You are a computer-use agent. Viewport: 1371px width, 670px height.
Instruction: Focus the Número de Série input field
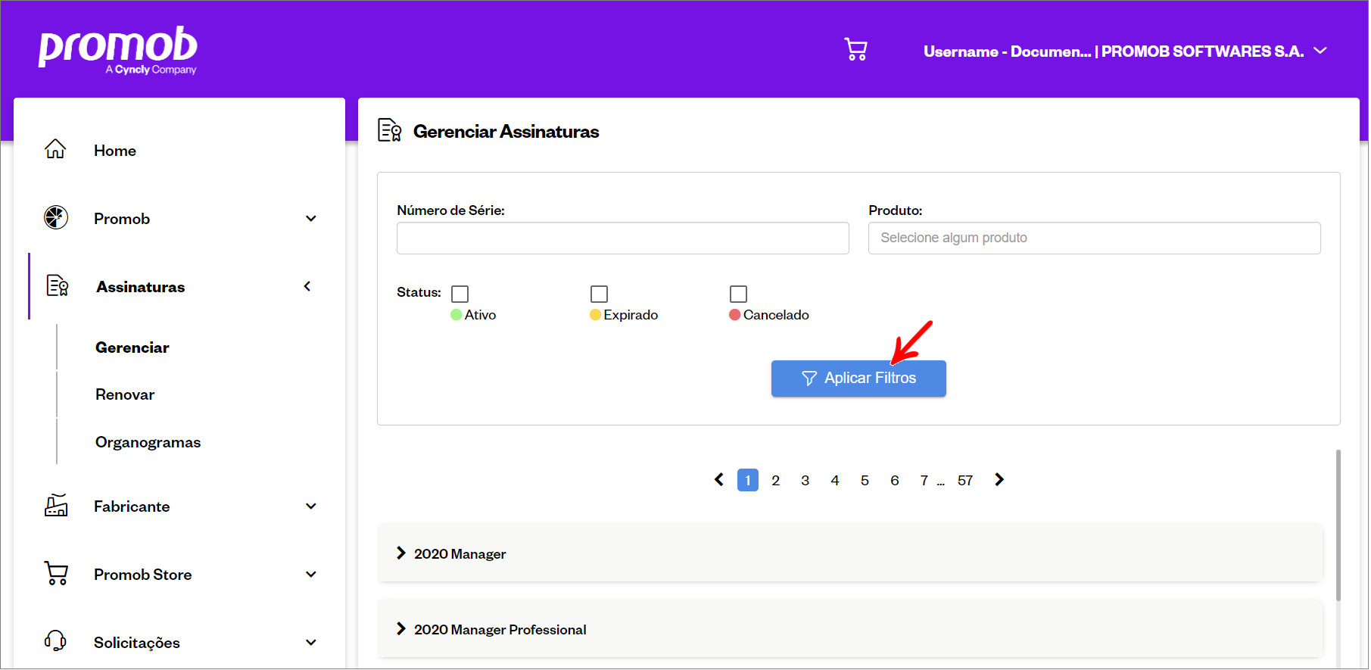point(622,238)
